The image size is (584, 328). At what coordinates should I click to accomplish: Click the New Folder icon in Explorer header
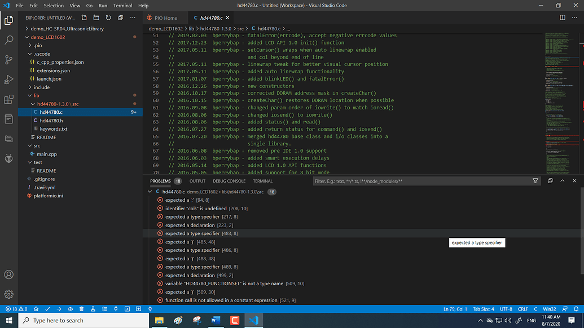coord(96,18)
